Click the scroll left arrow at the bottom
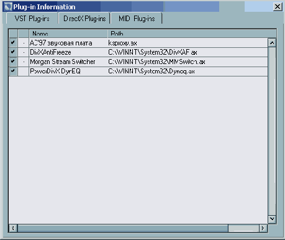 13,228
